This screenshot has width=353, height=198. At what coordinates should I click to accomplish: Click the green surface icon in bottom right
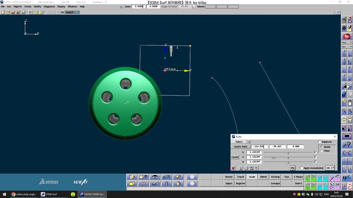[310, 178]
